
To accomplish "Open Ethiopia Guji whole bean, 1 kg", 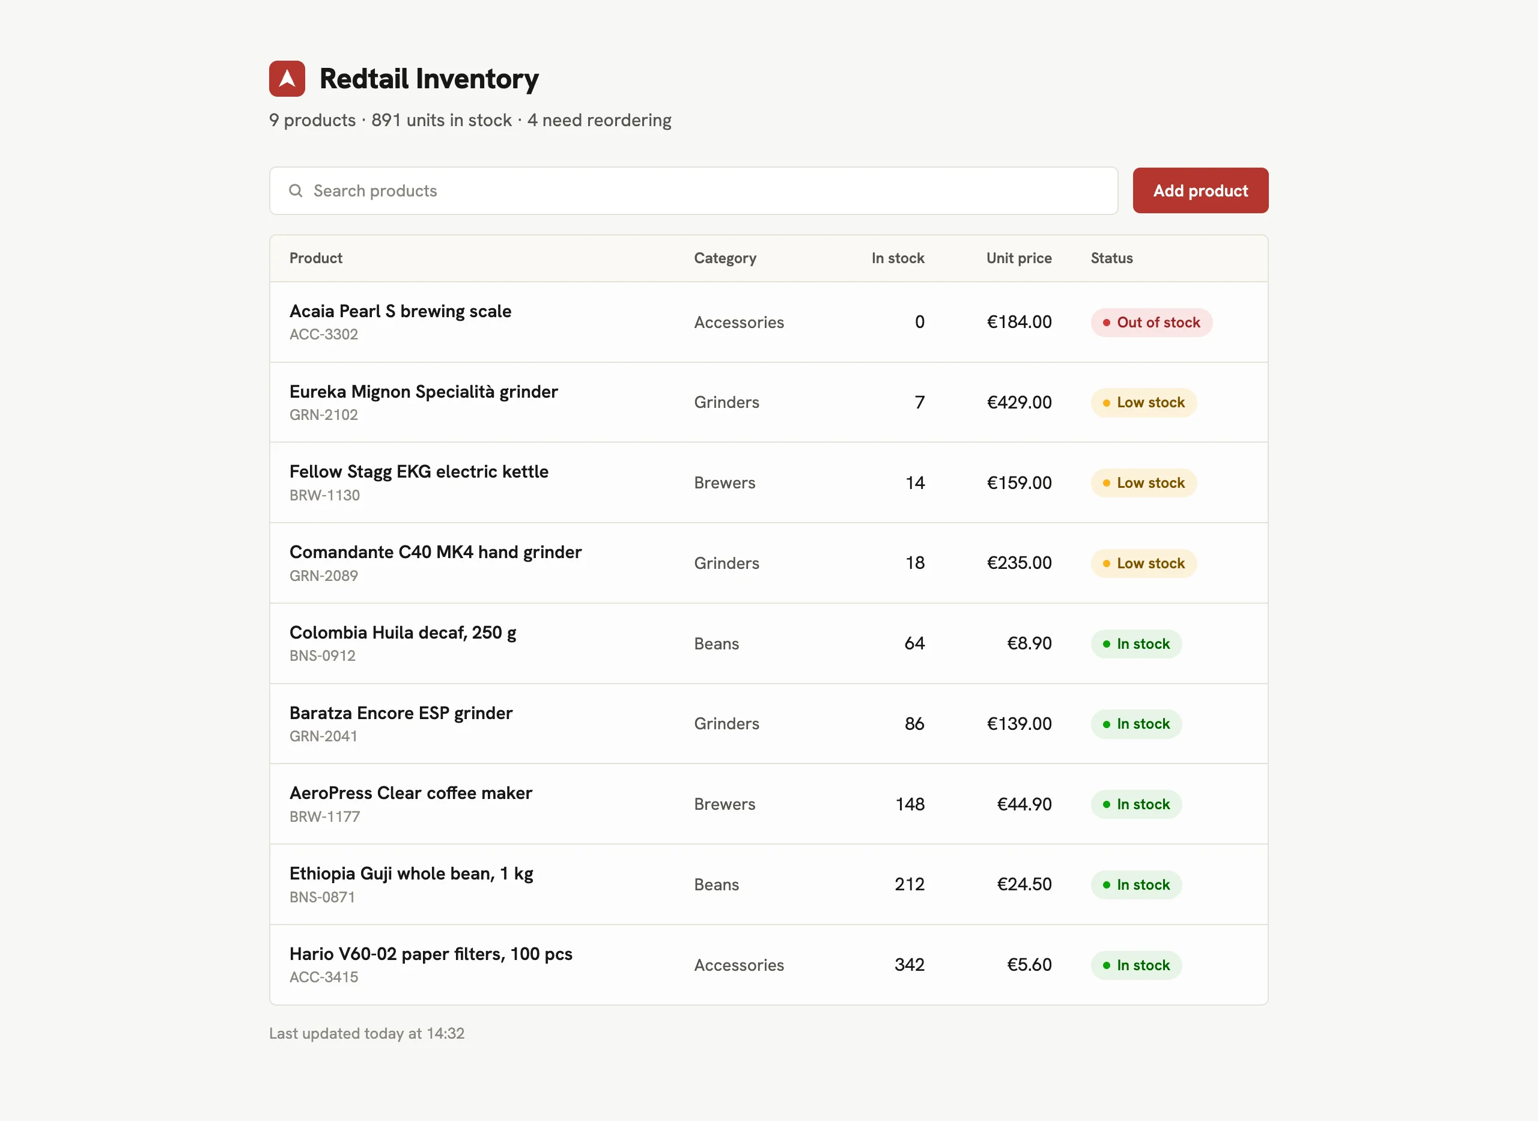I will [411, 874].
